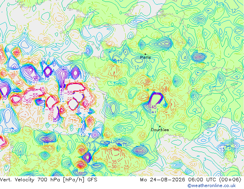Click the red -35 contour label
244x189 pixels.
[x=112, y=162]
